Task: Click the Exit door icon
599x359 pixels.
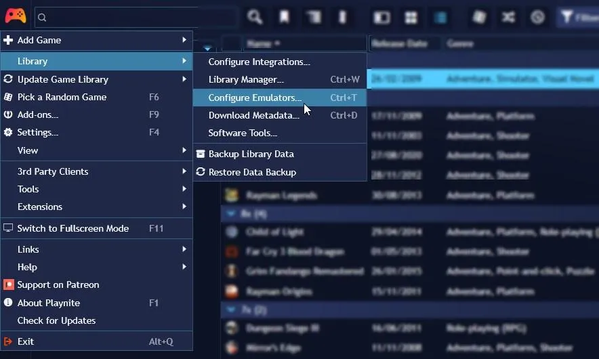Action: pyautogui.click(x=8, y=341)
